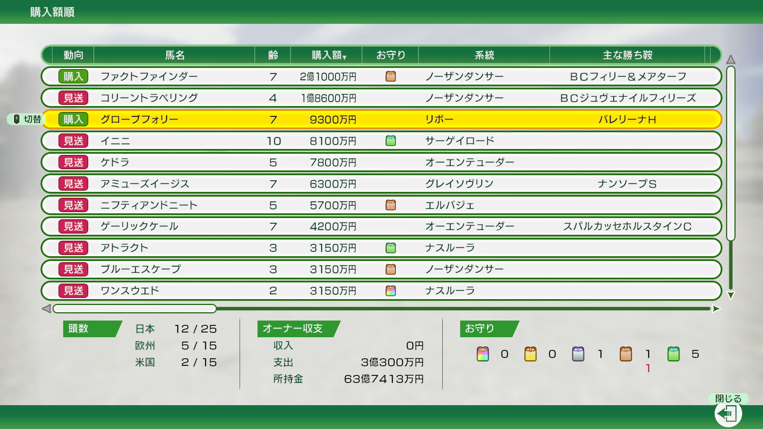763x429 pixels.
Task: Click the green charm icon in イニニ row
Action: click(391, 141)
